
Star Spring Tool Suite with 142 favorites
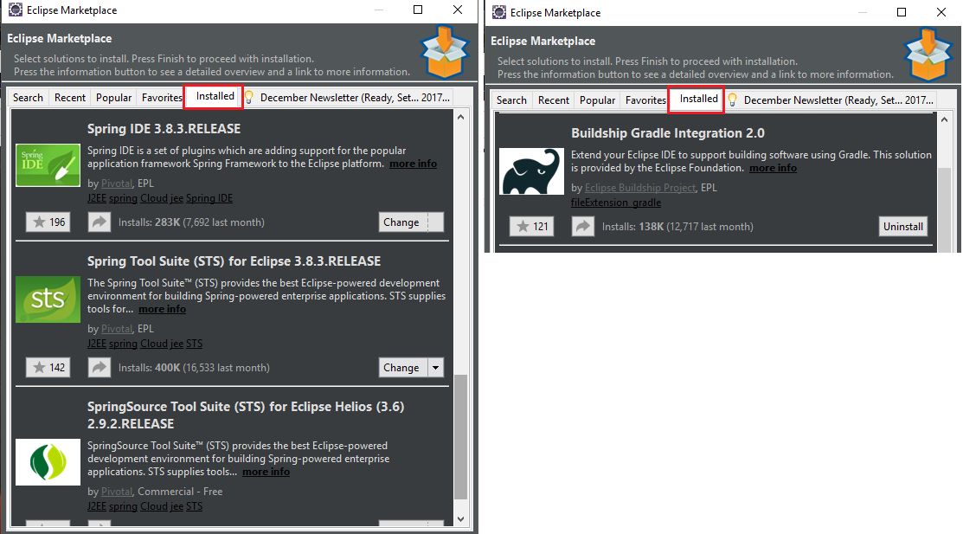(x=48, y=368)
